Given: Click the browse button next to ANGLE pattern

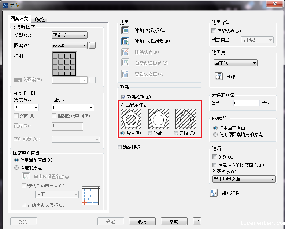Looking at the screenshot, I should [x=92, y=46].
